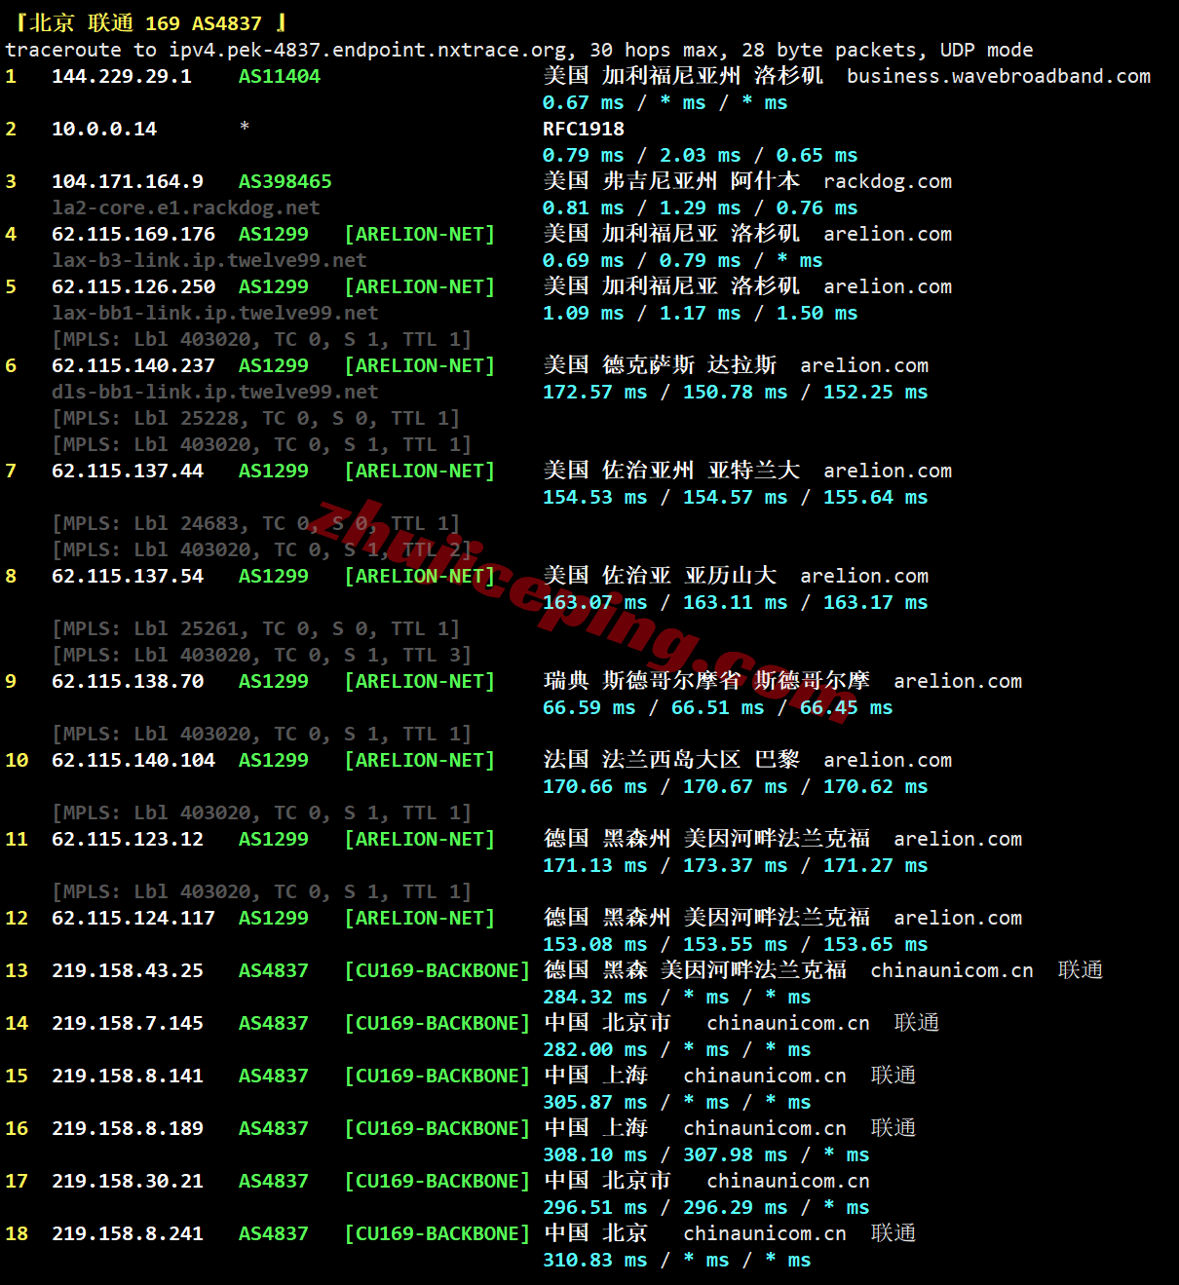Select IP 219.158.43.25 in hop 13
The height and width of the screenshot is (1285, 1179).
(128, 970)
